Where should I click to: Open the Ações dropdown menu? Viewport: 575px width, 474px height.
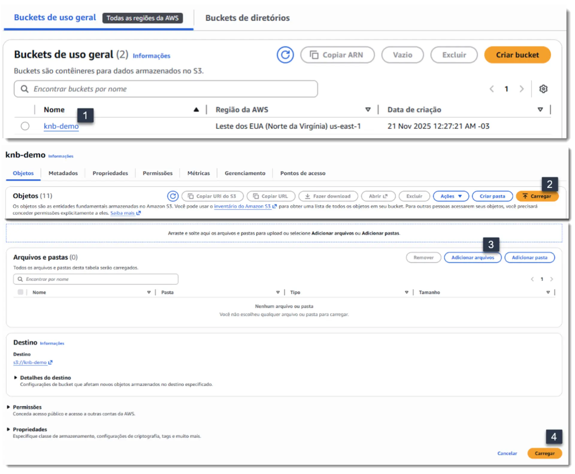(451, 196)
